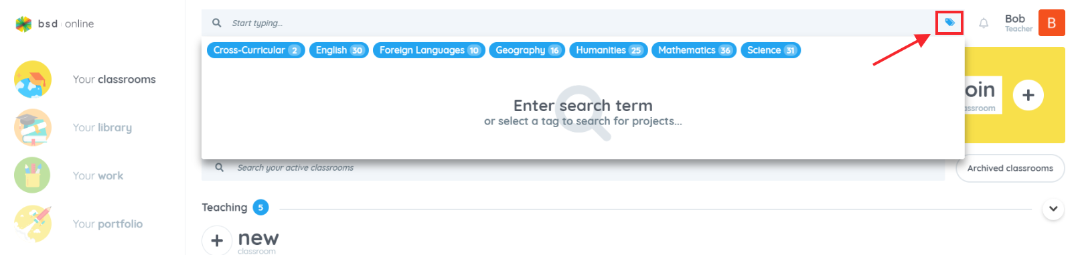This screenshot has height=255, width=1078.
Task: Toggle the English tag filter
Action: [x=339, y=50]
